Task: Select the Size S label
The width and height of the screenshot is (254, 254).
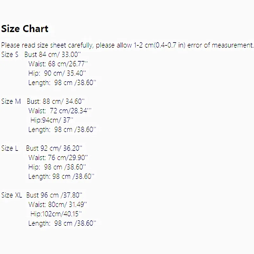Action: pyautogui.click(x=10, y=55)
